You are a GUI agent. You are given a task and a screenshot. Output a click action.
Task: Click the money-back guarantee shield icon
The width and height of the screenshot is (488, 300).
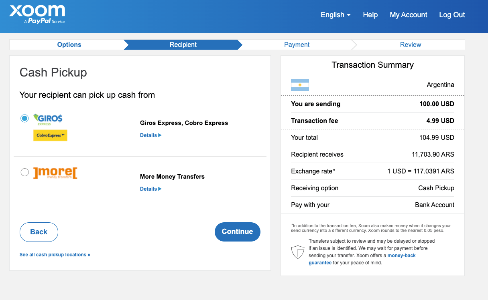(298, 252)
